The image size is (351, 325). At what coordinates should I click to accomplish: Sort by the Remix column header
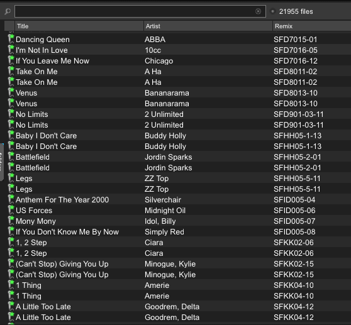point(312,26)
